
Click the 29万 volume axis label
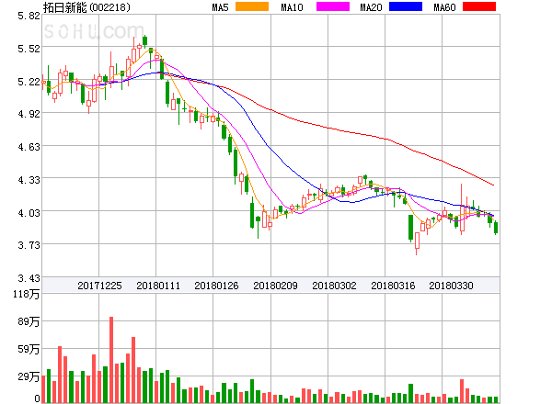click(29, 377)
